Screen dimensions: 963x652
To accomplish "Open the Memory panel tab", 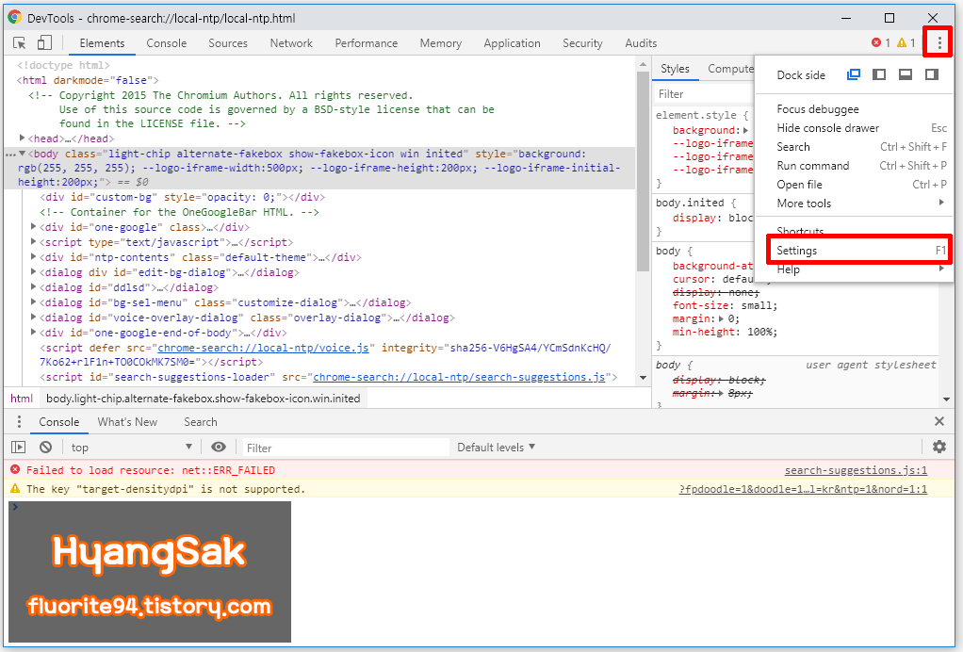I will point(440,43).
